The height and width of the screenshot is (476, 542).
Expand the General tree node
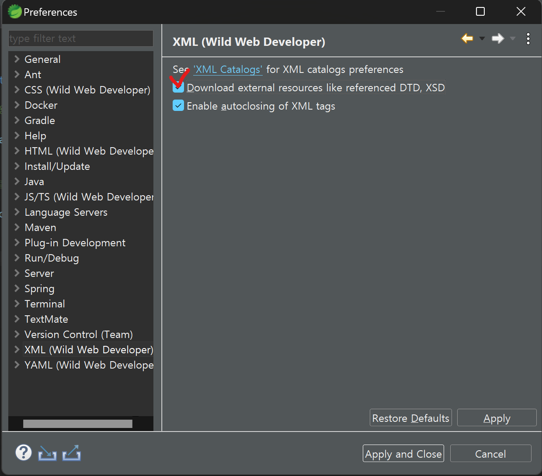point(17,59)
